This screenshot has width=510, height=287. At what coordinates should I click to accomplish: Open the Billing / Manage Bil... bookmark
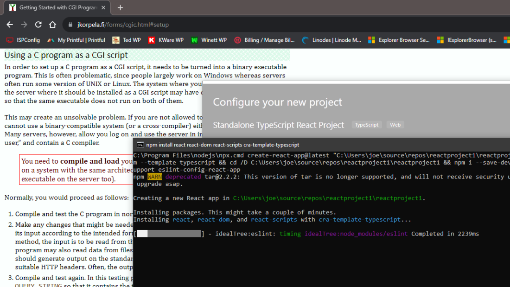tap(264, 40)
